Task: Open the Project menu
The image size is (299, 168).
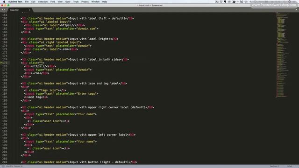Action: [85, 2]
